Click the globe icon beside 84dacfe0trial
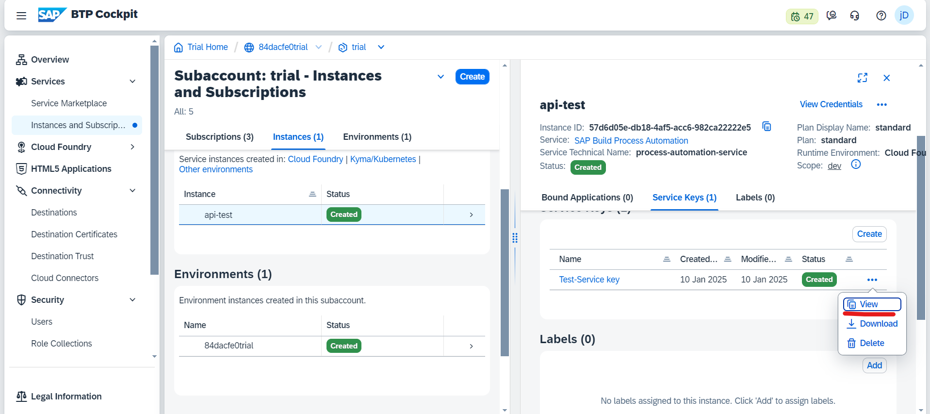 [x=249, y=47]
